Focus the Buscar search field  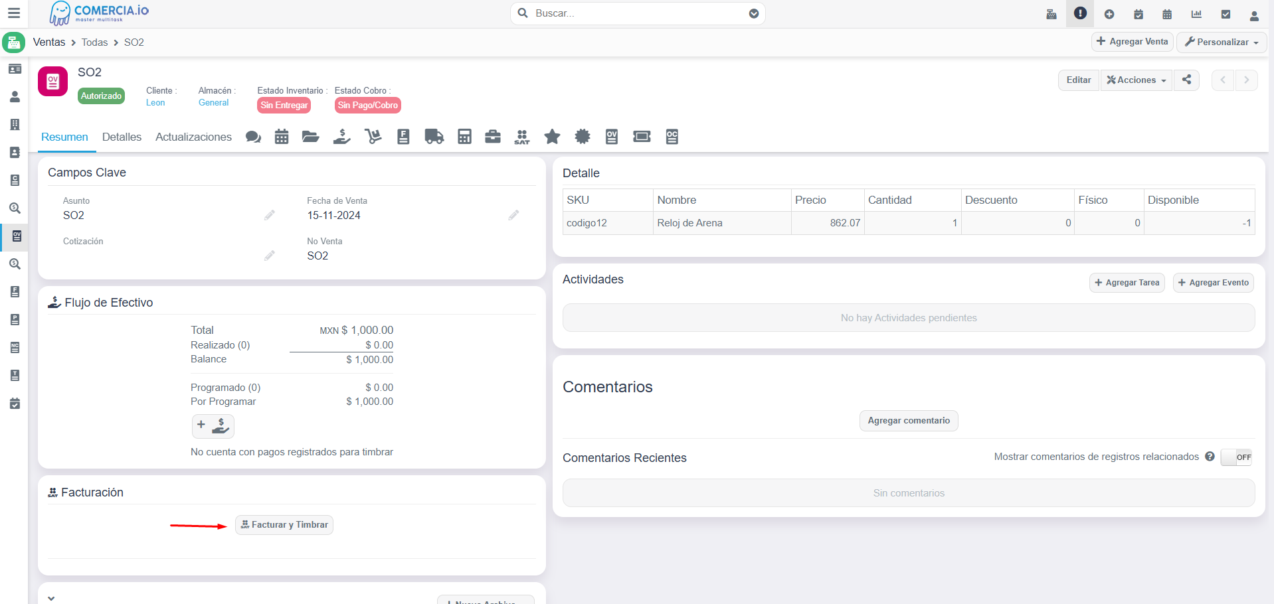click(x=638, y=13)
